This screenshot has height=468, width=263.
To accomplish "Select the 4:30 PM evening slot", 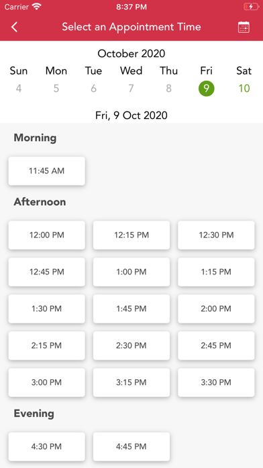I will pyautogui.click(x=47, y=446).
